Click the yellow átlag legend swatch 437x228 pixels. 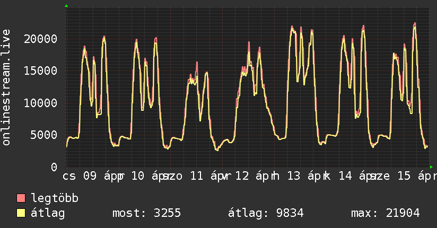point(21,213)
